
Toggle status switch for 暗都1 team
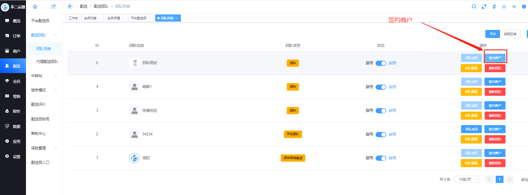[381, 87]
